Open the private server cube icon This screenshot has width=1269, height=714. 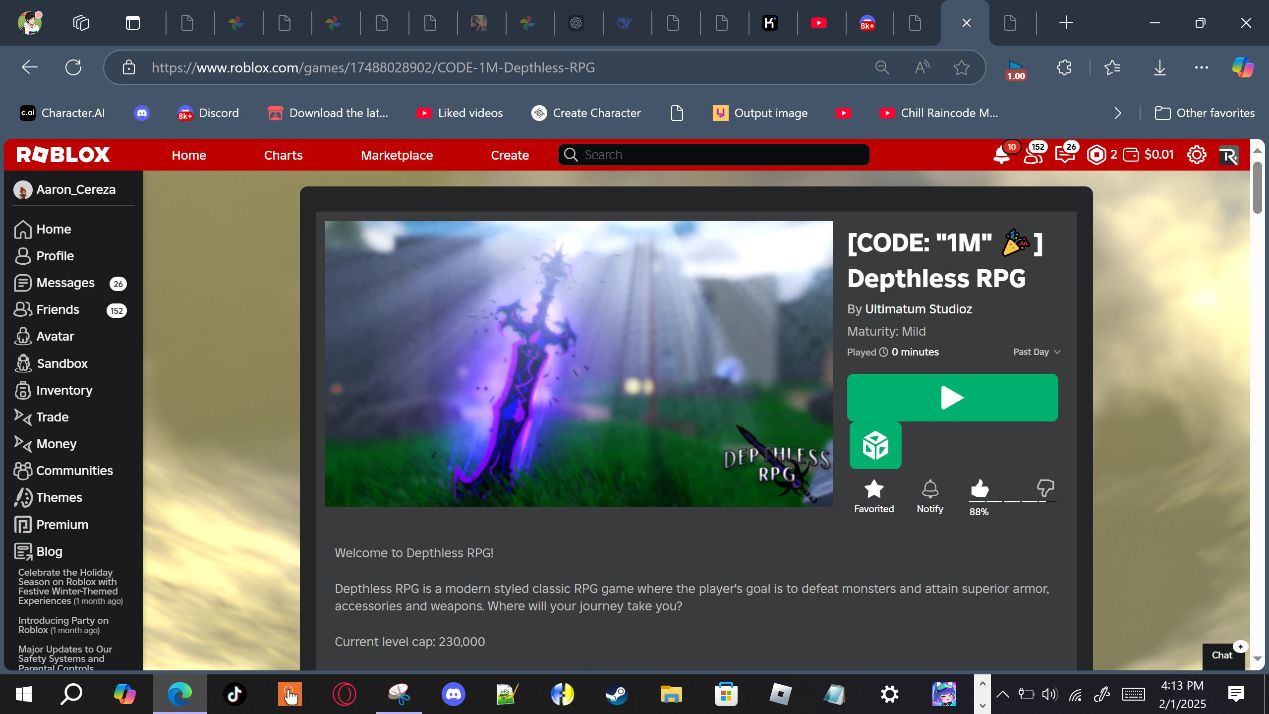click(875, 445)
